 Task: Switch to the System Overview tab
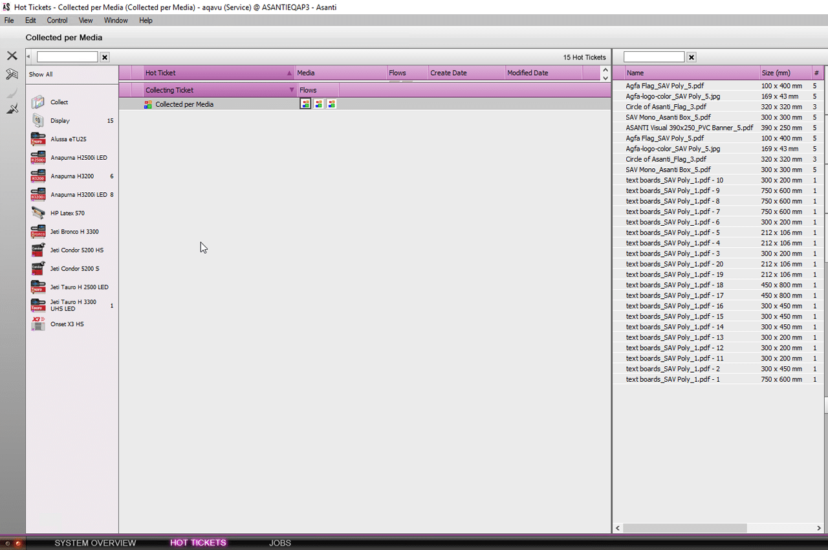pos(95,543)
